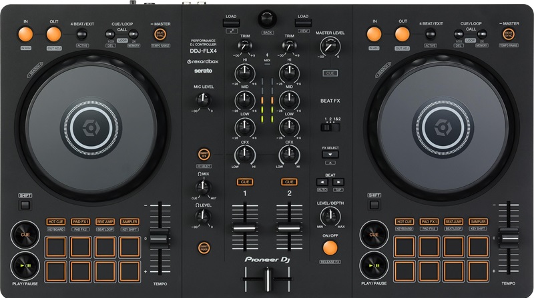
Task: Hold the left deck SHIFT button
Action: pyautogui.click(x=25, y=205)
